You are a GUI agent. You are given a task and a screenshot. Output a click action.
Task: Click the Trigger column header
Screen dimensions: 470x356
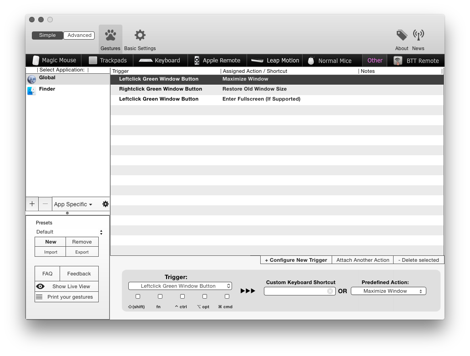click(x=166, y=71)
